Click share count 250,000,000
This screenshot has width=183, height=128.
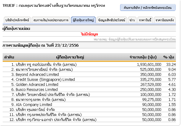[151, 90]
